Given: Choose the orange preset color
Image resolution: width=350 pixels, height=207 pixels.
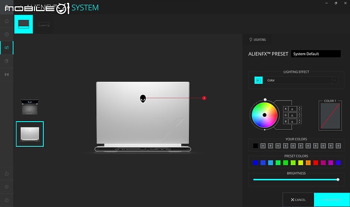Looking at the screenshot, I should coord(308,163).
